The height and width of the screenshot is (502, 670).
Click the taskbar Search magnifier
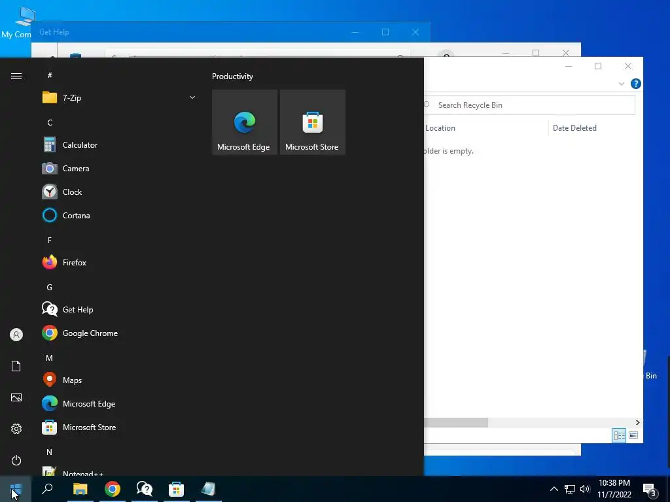point(47,489)
